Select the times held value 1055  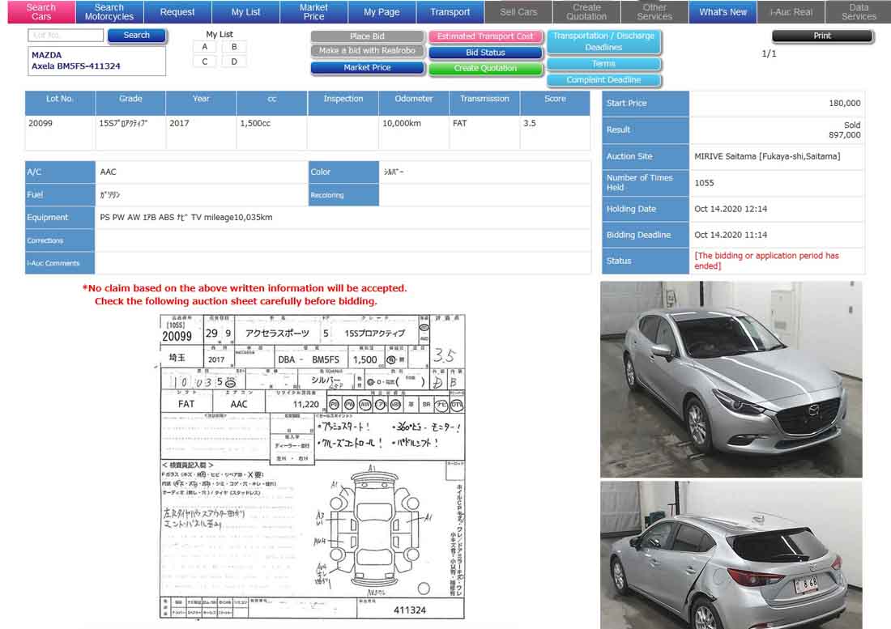coord(704,183)
